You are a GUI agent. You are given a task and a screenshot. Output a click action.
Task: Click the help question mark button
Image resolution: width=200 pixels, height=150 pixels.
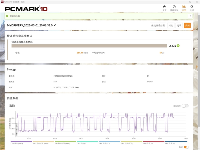190,16
